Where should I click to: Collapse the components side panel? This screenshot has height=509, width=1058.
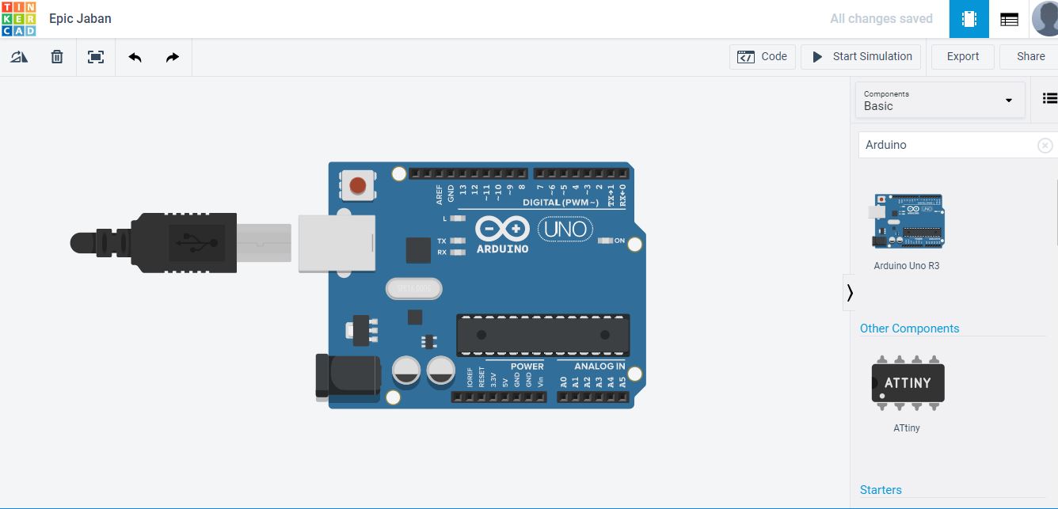849,293
